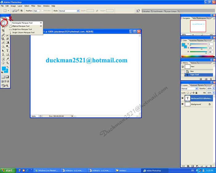Open the Opacity slider arrow
Screen dimensions: 216x173
pyautogui.click(x=214, y=88)
